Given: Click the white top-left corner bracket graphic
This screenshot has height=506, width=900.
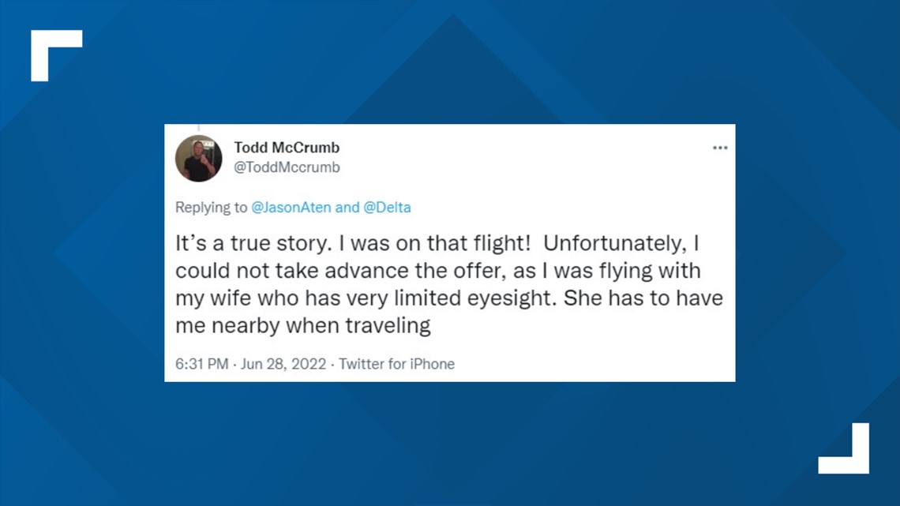Looking at the screenshot, I should (x=56, y=55).
